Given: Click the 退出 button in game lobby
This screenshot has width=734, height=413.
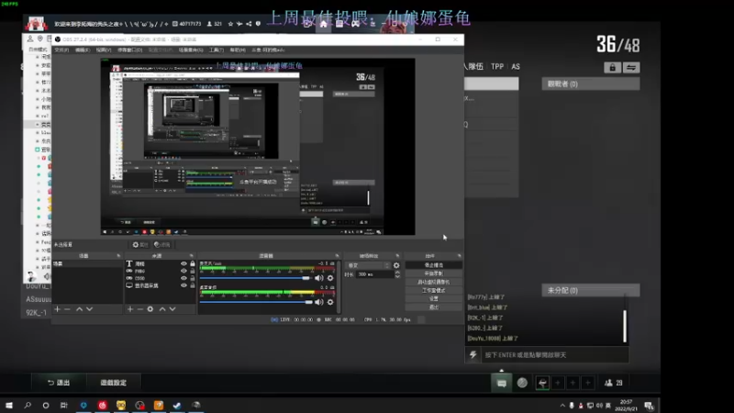Looking at the screenshot, I should click(59, 383).
